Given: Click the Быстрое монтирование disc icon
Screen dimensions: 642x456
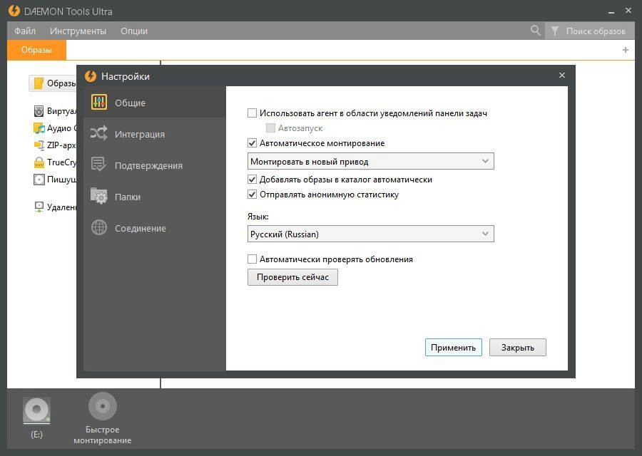Looking at the screenshot, I should (x=102, y=406).
